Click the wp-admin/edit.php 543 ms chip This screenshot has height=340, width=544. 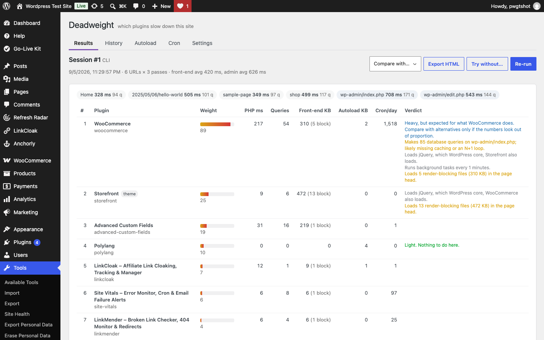pos(460,95)
